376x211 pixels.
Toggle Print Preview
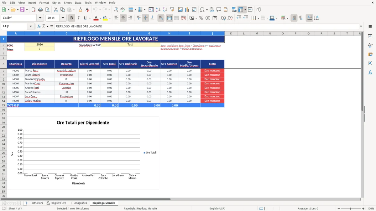[47, 10]
